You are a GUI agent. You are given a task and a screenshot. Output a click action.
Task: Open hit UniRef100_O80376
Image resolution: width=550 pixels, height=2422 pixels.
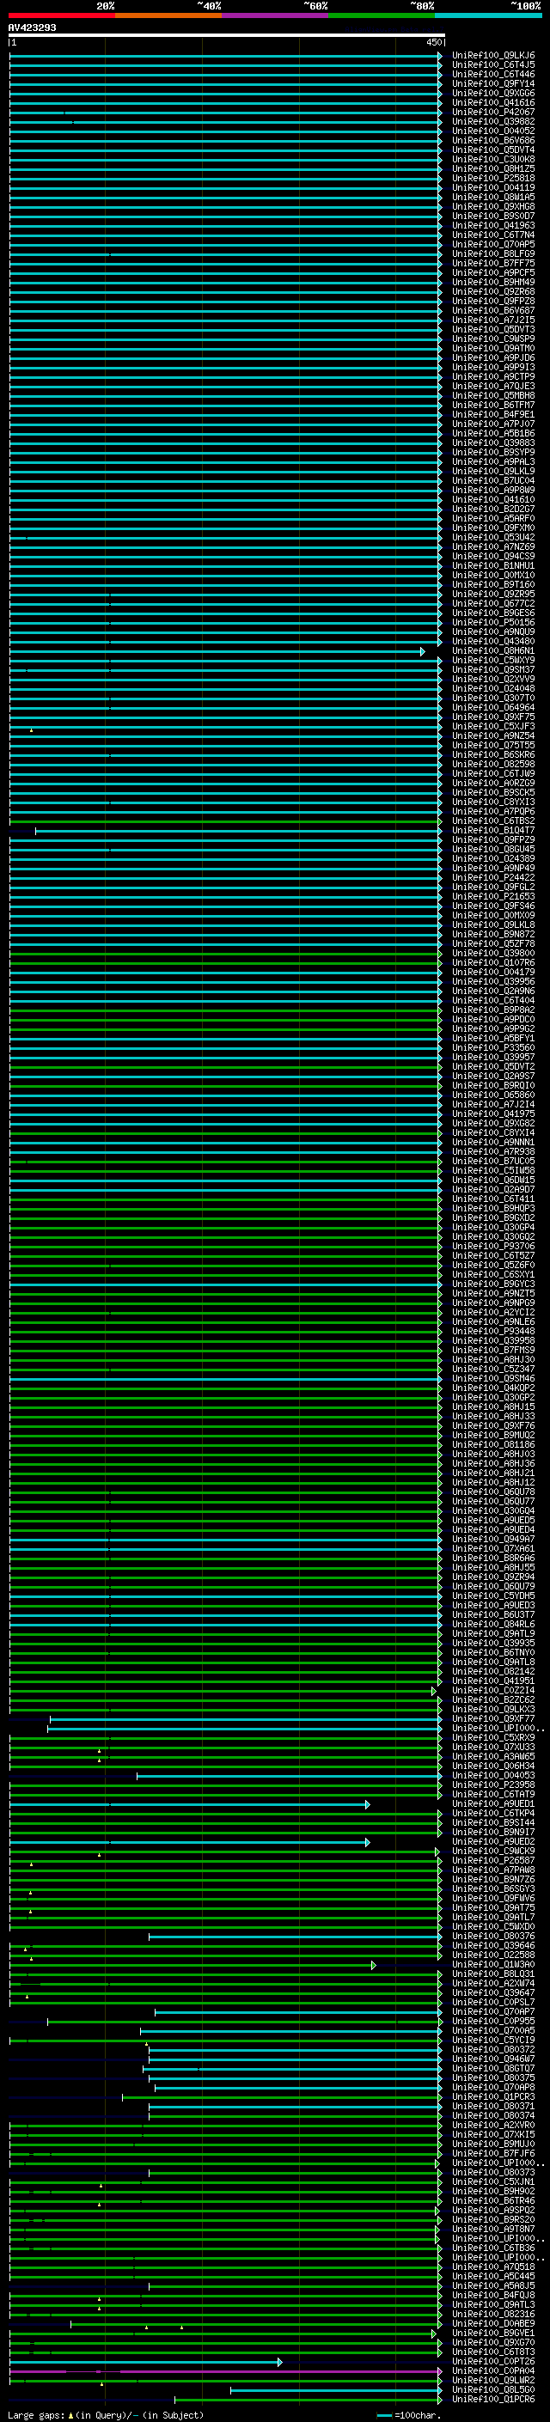(492, 1937)
